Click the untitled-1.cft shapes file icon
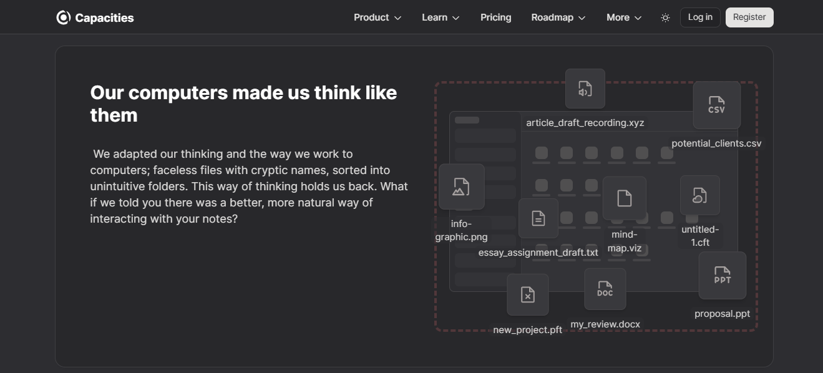The width and height of the screenshot is (823, 373). pos(699,195)
